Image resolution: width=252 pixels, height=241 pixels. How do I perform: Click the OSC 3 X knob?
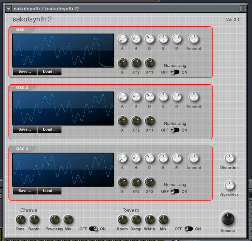coord(122,182)
